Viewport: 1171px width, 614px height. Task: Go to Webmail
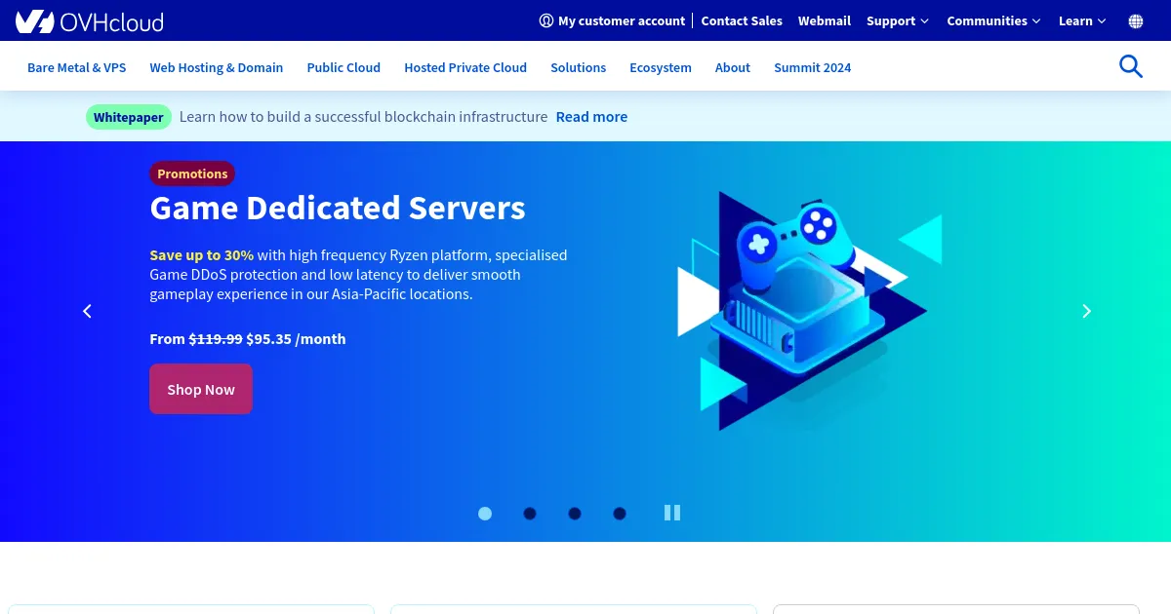[x=825, y=20]
